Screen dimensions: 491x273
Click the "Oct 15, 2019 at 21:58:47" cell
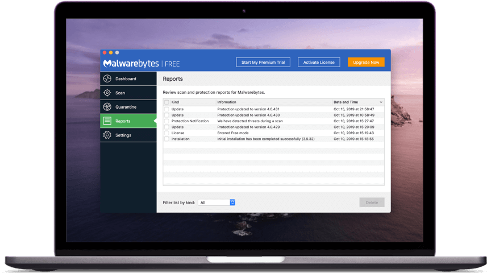[354, 109]
